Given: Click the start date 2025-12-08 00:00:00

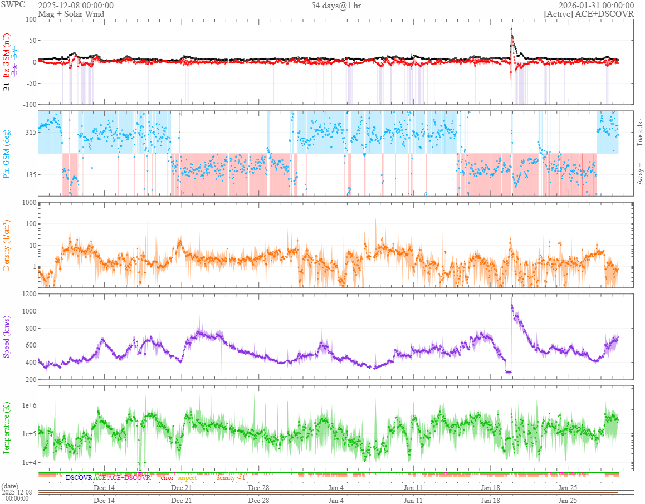Looking at the screenshot, I should (x=76, y=6).
